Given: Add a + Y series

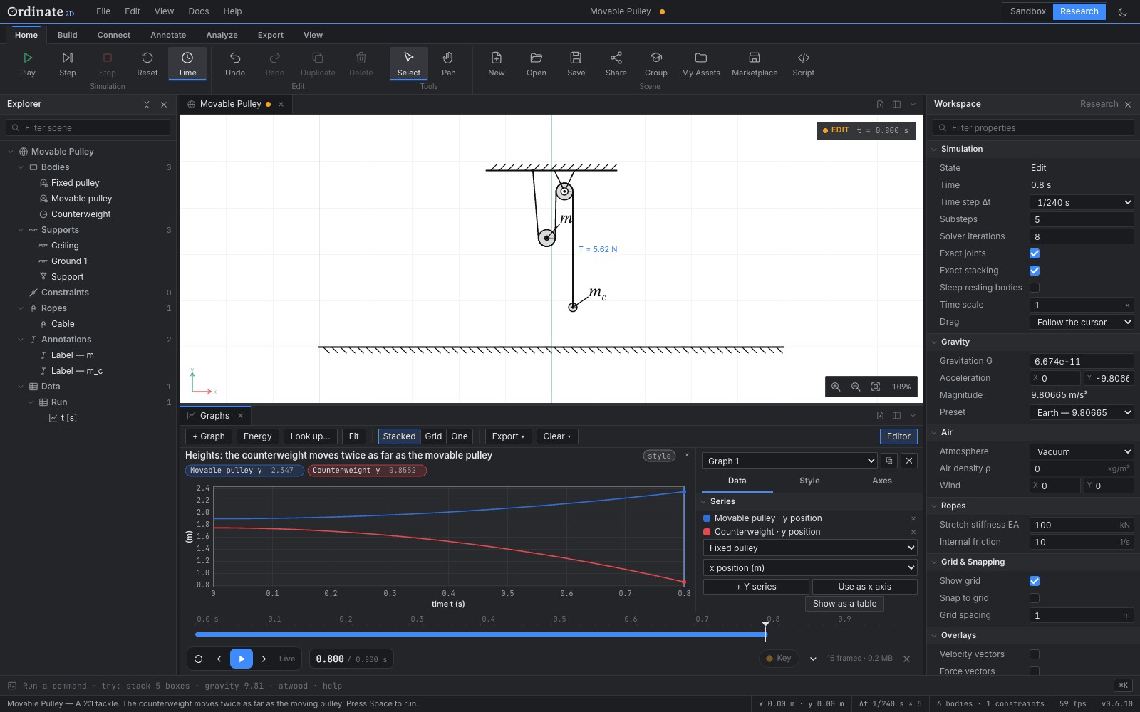Looking at the screenshot, I should point(756,587).
